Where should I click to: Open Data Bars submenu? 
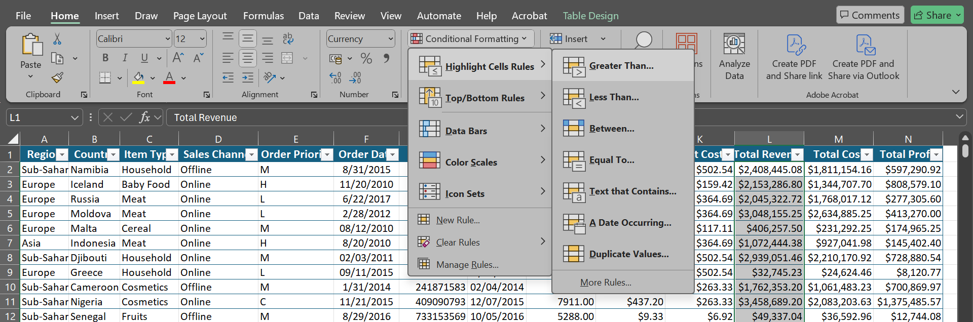pos(480,130)
